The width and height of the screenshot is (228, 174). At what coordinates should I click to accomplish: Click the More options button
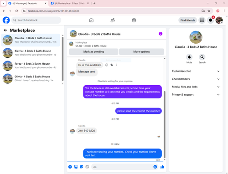point(141,51)
